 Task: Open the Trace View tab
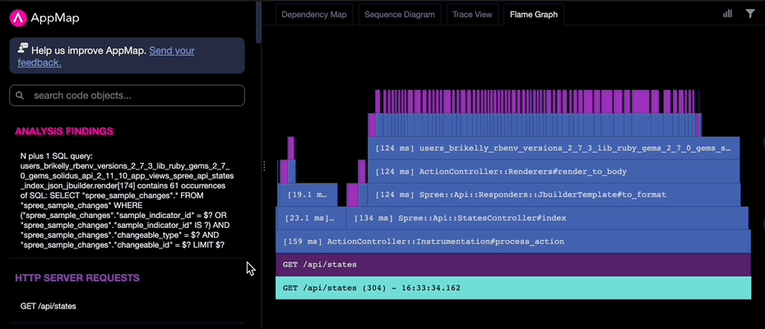click(x=472, y=14)
